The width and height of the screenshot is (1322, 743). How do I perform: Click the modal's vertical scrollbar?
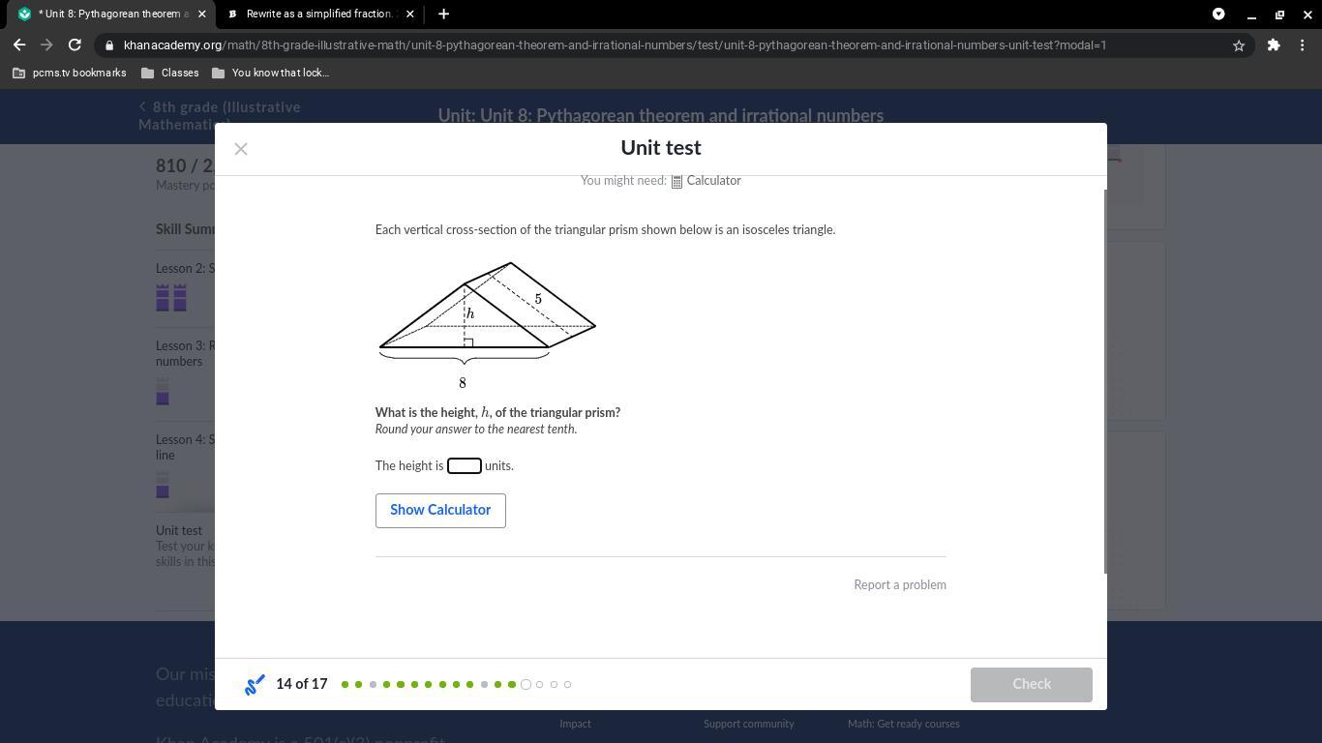(x=1105, y=381)
